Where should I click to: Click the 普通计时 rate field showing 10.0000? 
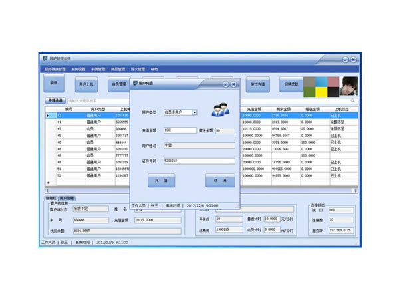tap(272, 219)
